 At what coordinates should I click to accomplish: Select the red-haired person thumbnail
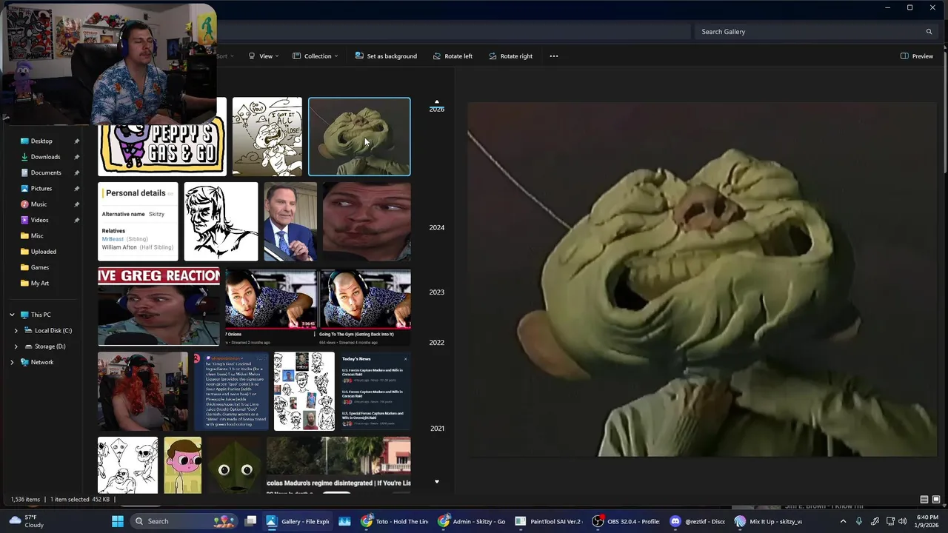click(143, 391)
